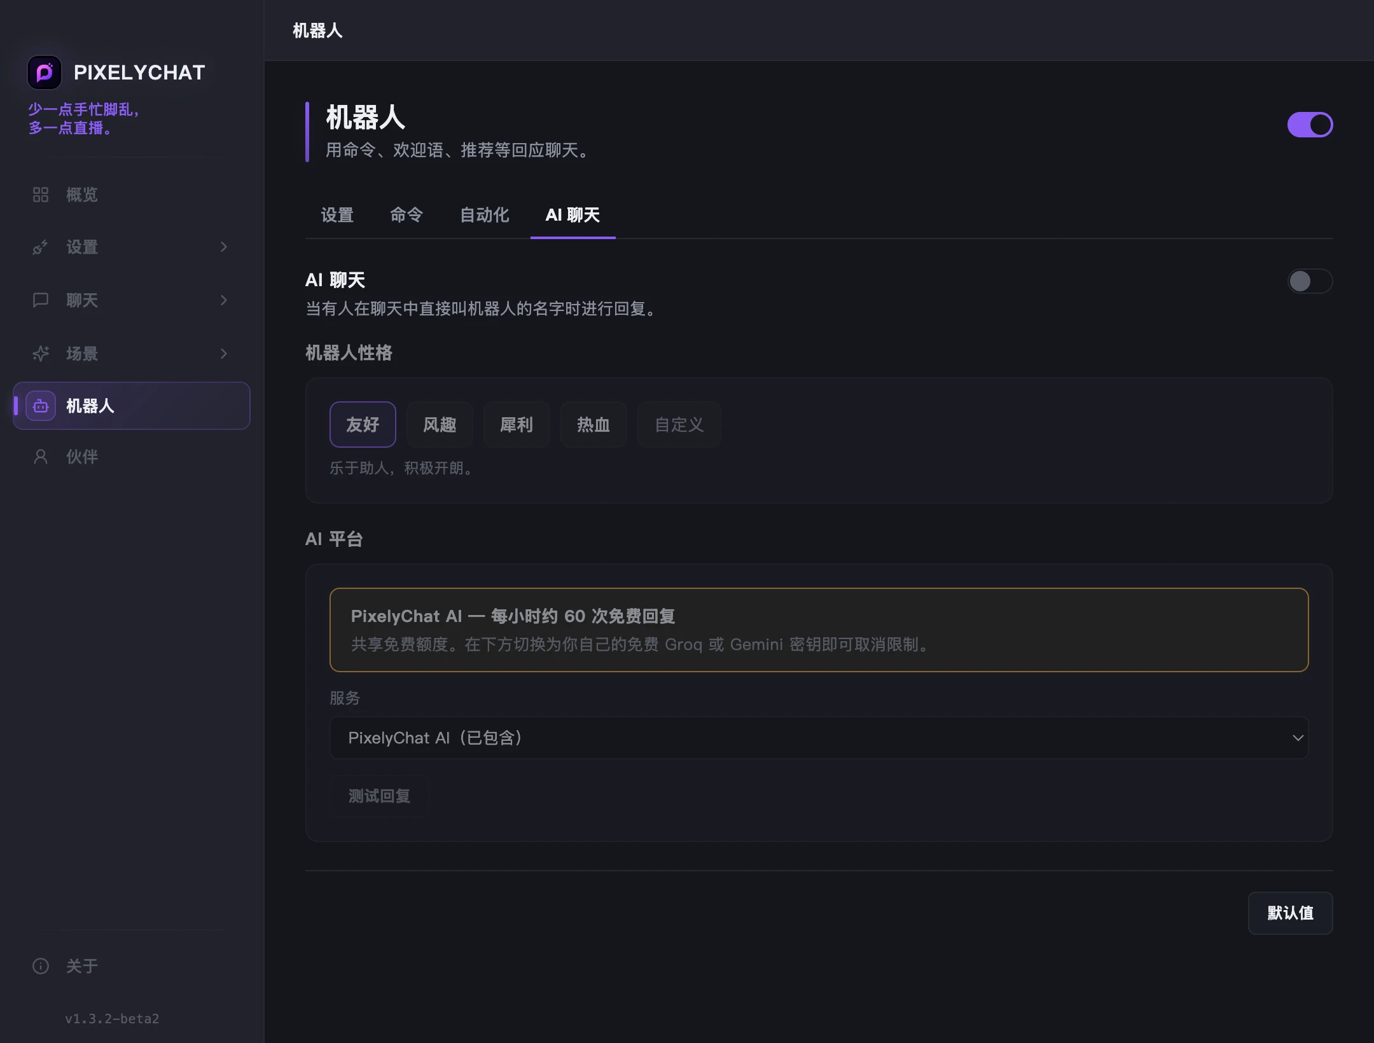Screen dimensions: 1374x1043
Task: Click the 机器人性格 section heading
Action: point(349,353)
